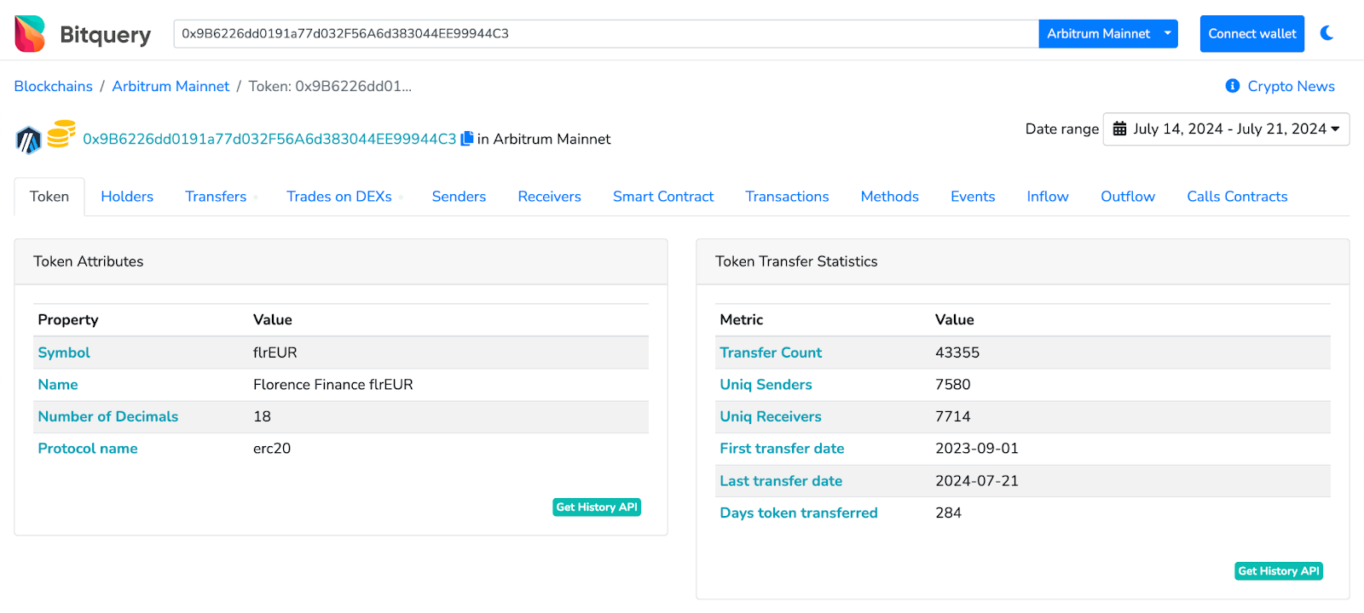The image size is (1364, 613).
Task: Click the Uniq Receivers metric
Action: tap(771, 416)
